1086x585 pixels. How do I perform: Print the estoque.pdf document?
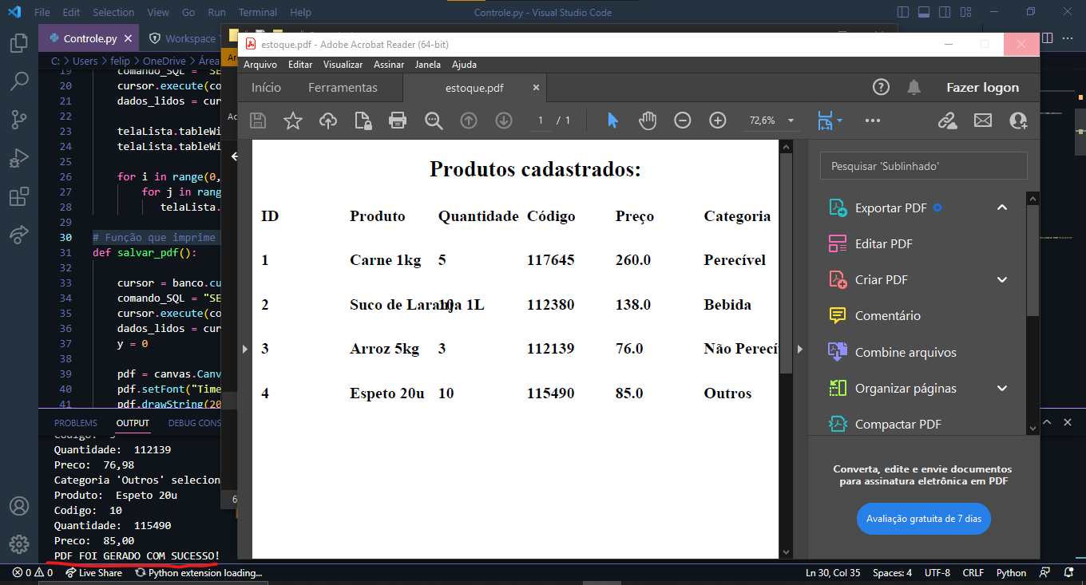click(398, 120)
